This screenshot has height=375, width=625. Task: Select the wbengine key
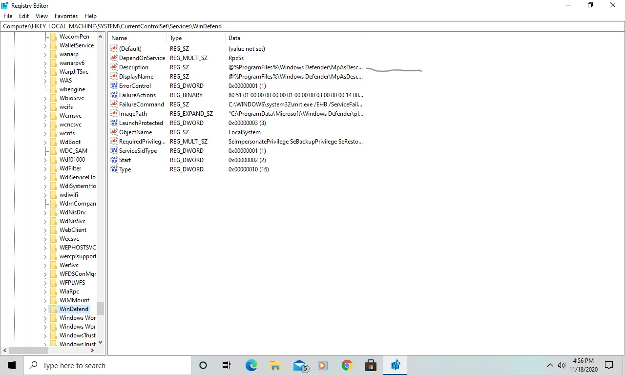(x=72, y=89)
